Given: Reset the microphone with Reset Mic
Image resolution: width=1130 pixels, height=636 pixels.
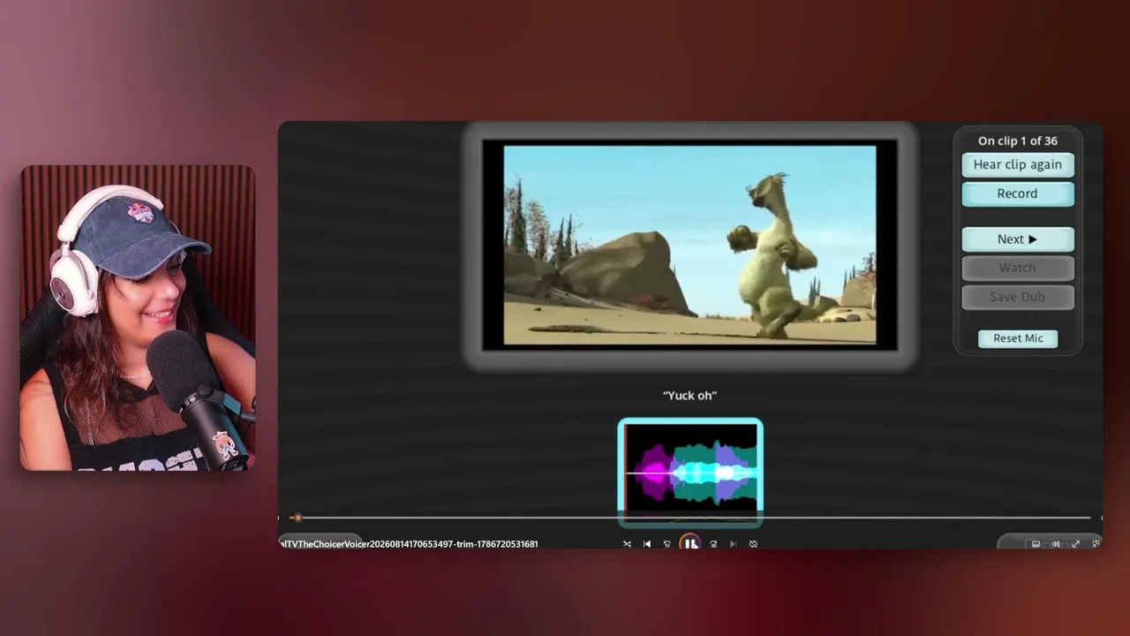Looking at the screenshot, I should (1018, 338).
